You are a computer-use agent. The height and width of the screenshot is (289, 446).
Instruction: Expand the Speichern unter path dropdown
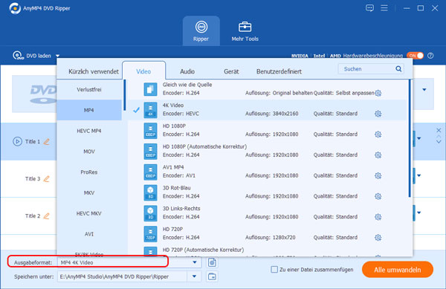pos(195,276)
